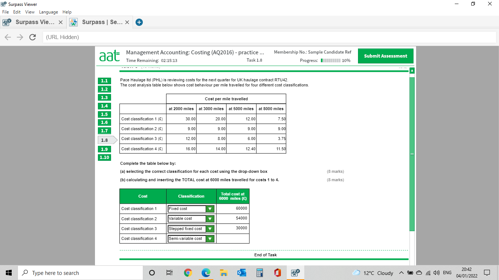Open Task View in taskbar
This screenshot has width=499, height=280.
(x=169, y=273)
